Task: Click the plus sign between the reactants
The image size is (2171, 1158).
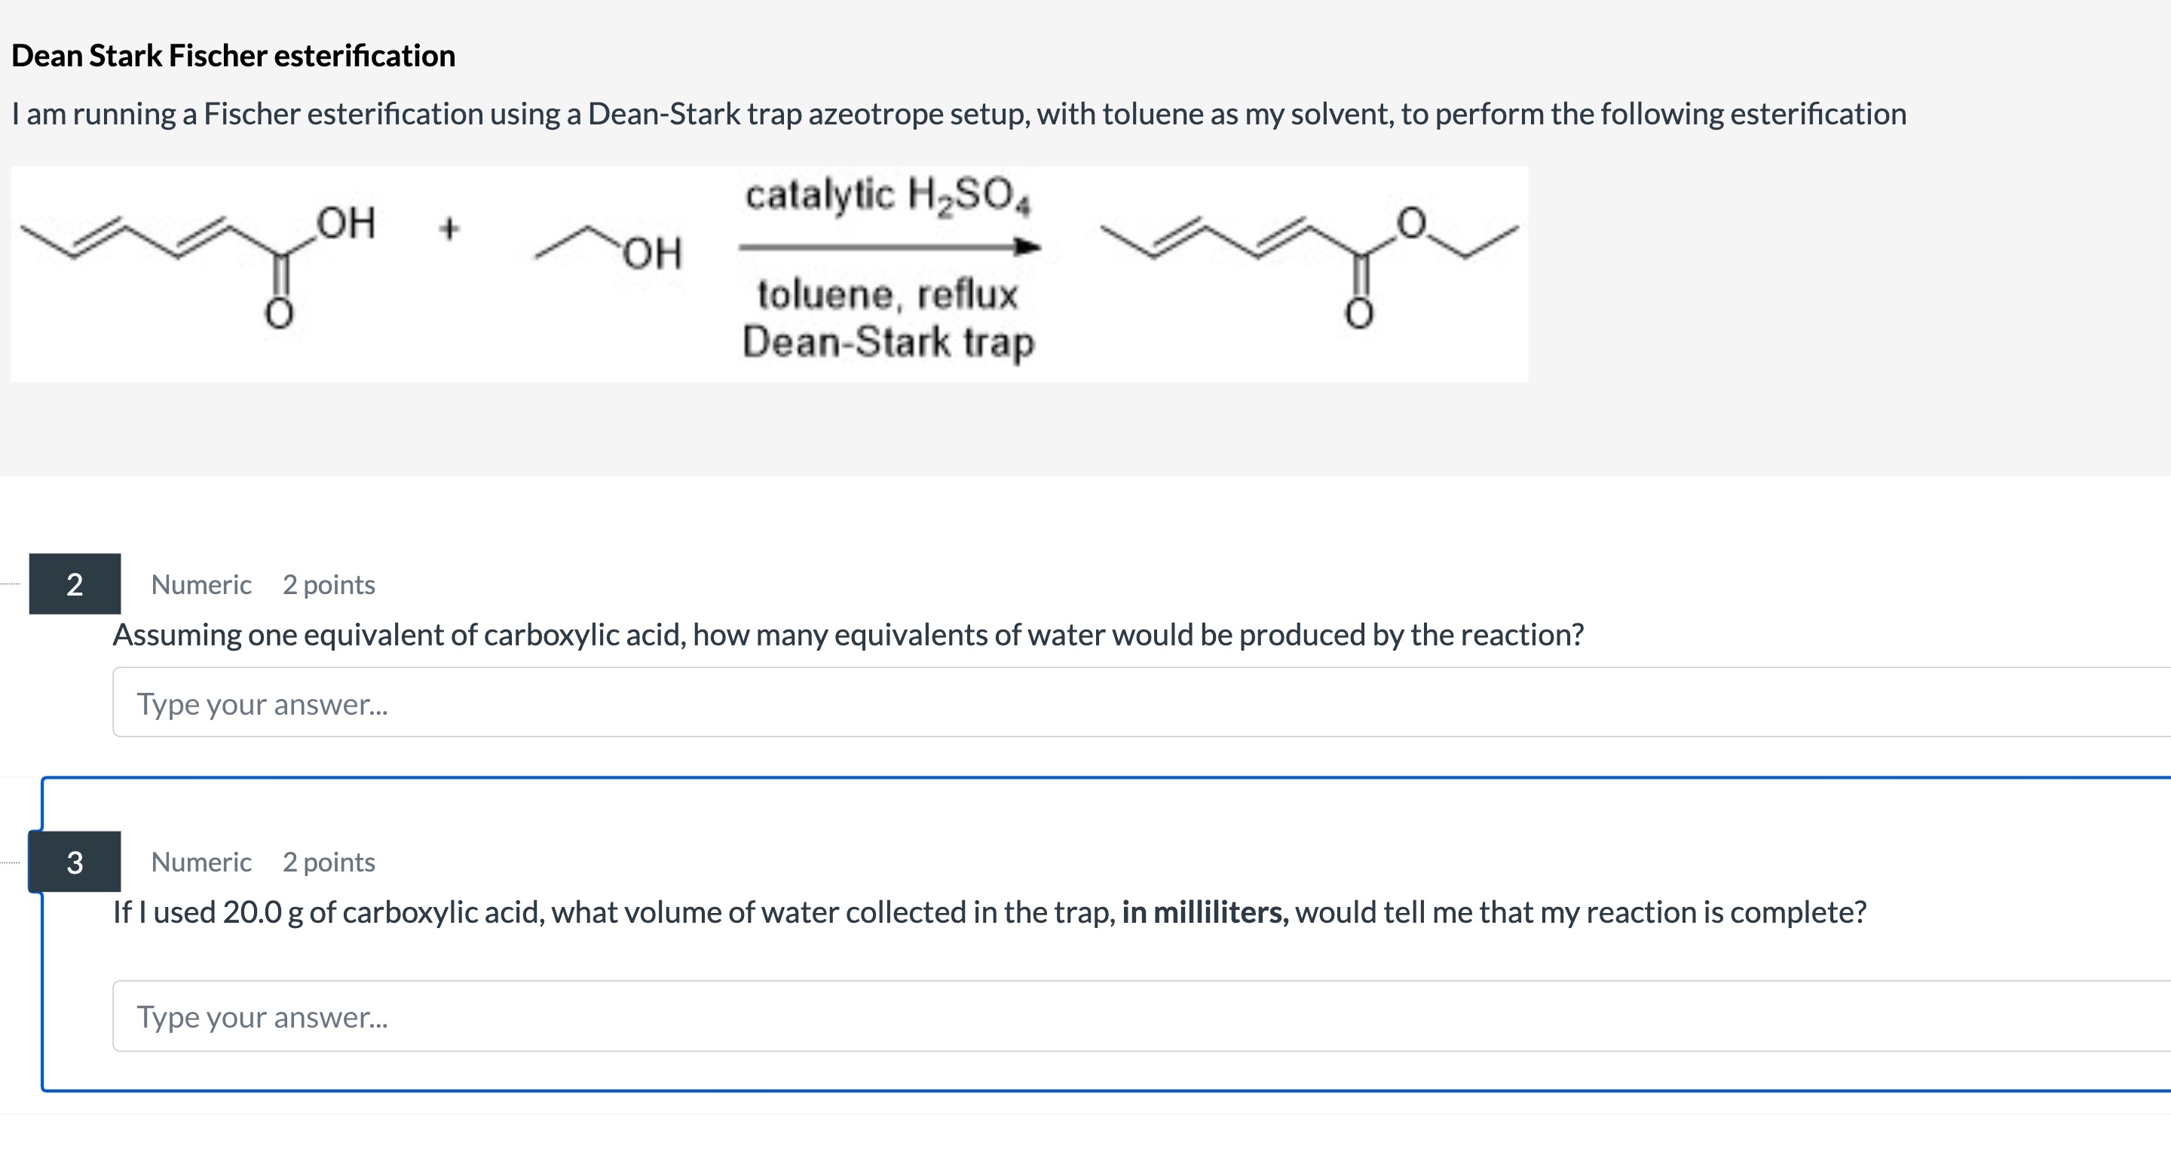Action: coord(449,228)
